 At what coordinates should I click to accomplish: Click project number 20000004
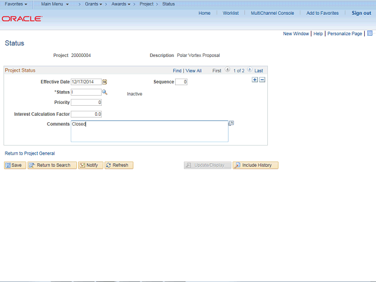pos(81,55)
